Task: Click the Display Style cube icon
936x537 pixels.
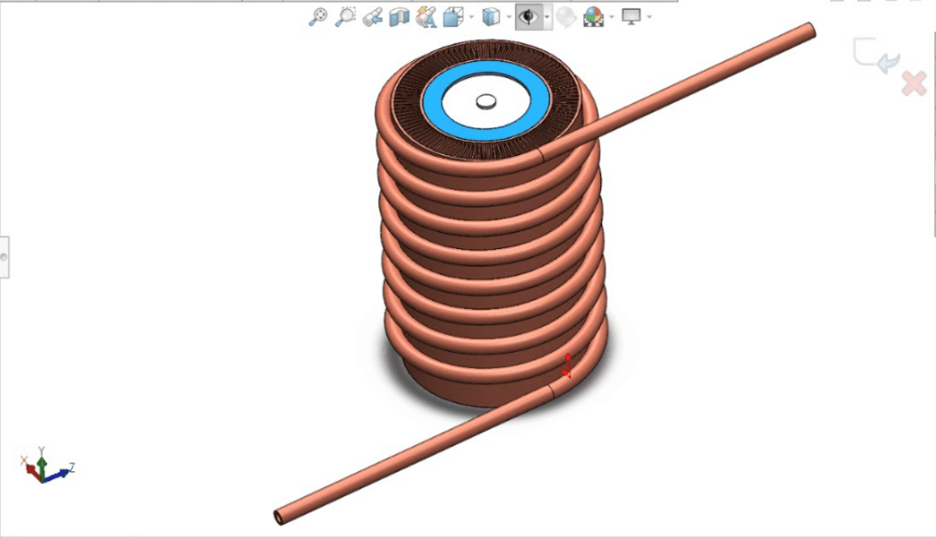Action: (x=491, y=16)
